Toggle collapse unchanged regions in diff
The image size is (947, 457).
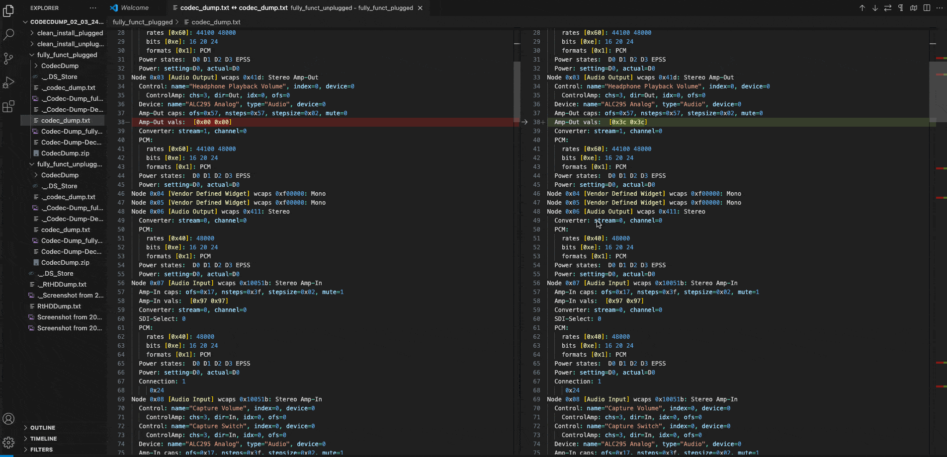[x=914, y=8]
